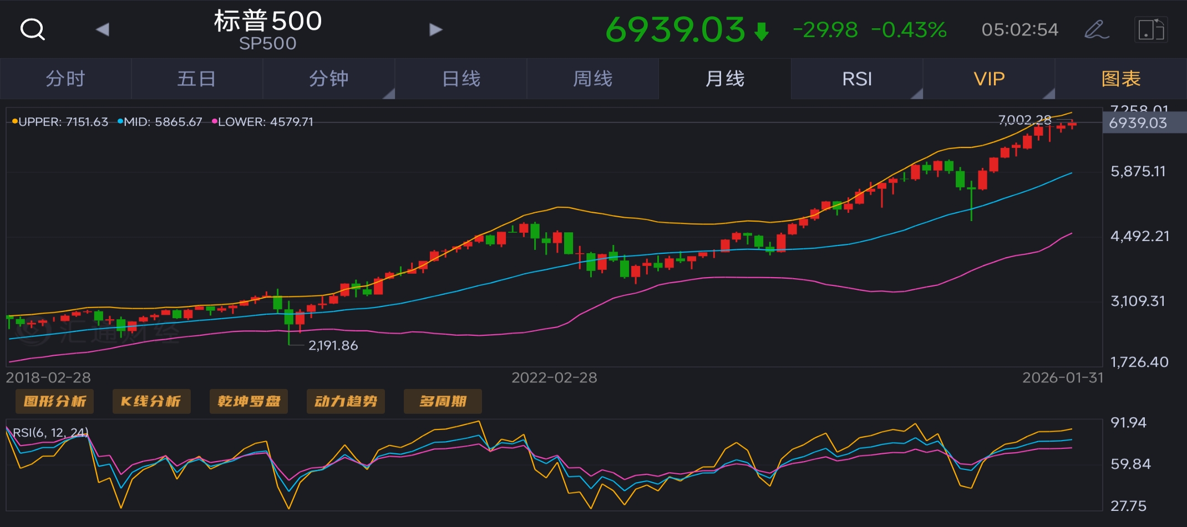Screen dimensions: 1187x527
Task: Open the 分钟 tab dropdown
Action: (x=329, y=79)
